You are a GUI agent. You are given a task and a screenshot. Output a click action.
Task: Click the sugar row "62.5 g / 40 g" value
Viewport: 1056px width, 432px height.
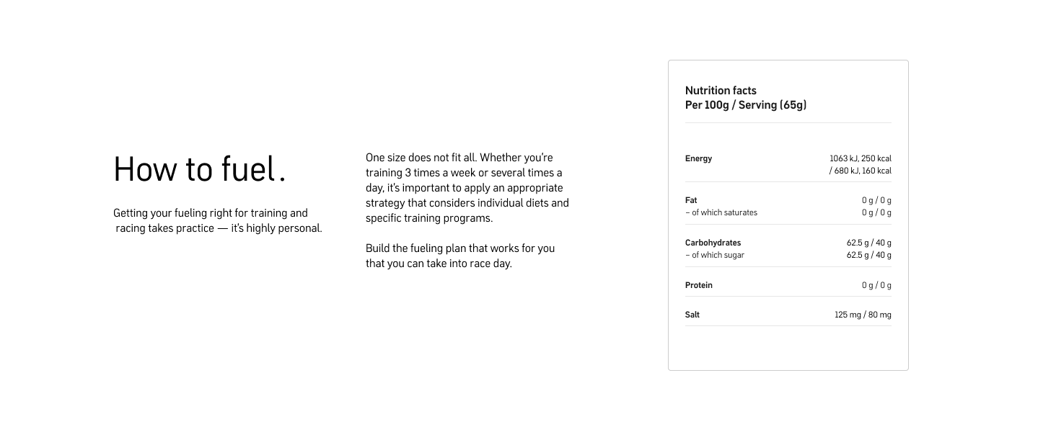click(x=868, y=255)
